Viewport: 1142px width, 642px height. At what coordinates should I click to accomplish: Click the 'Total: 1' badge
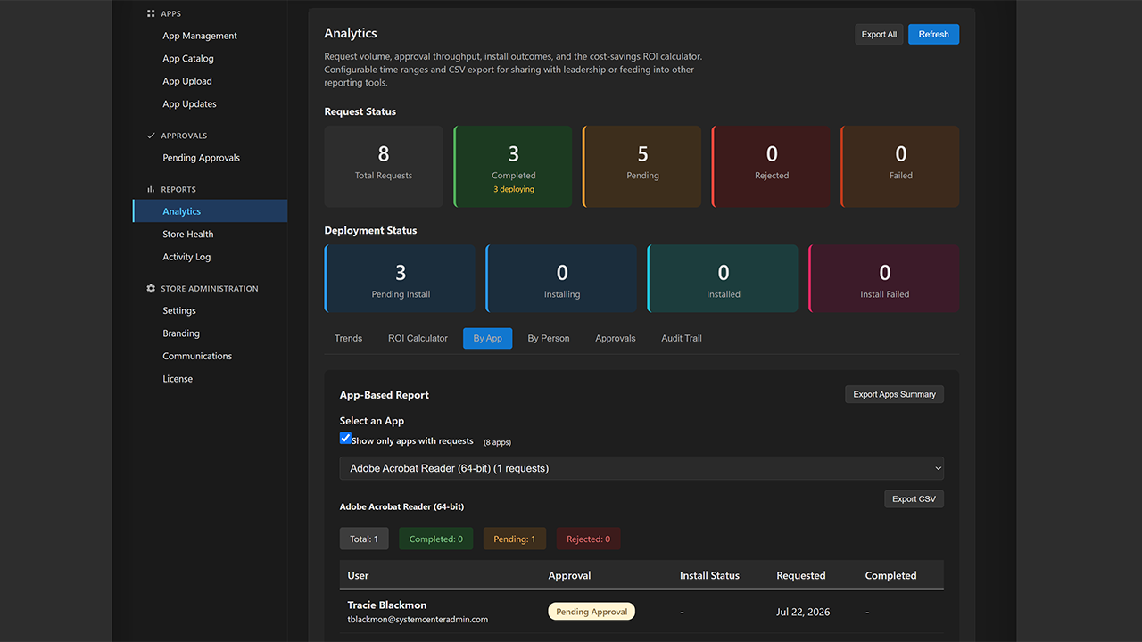coord(364,539)
